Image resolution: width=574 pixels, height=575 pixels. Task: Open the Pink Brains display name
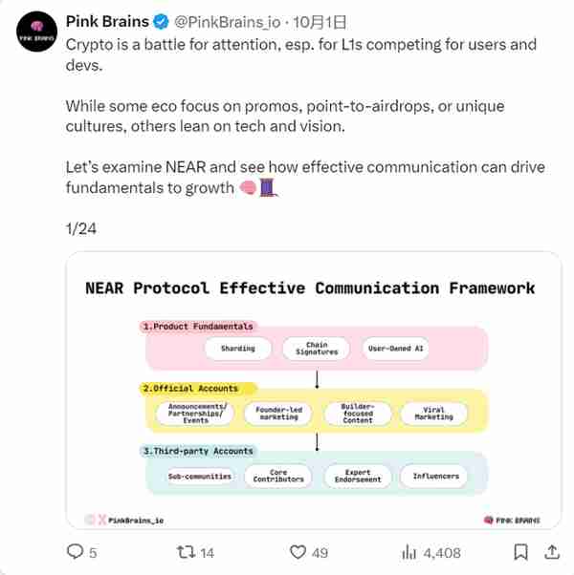click(x=107, y=22)
